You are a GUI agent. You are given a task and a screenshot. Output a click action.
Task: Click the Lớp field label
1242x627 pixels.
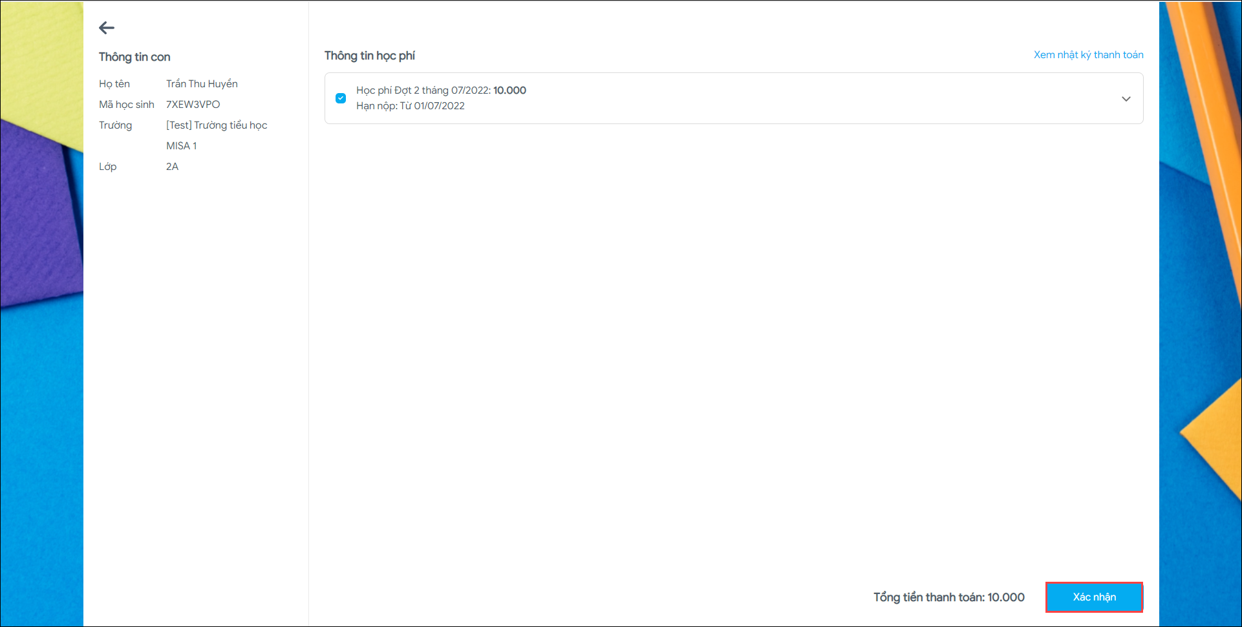(108, 167)
